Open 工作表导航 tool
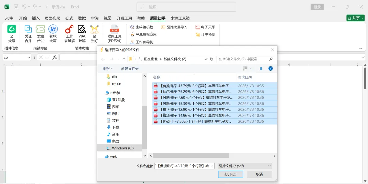Viewport: 368px width, 184px height. 141,42
